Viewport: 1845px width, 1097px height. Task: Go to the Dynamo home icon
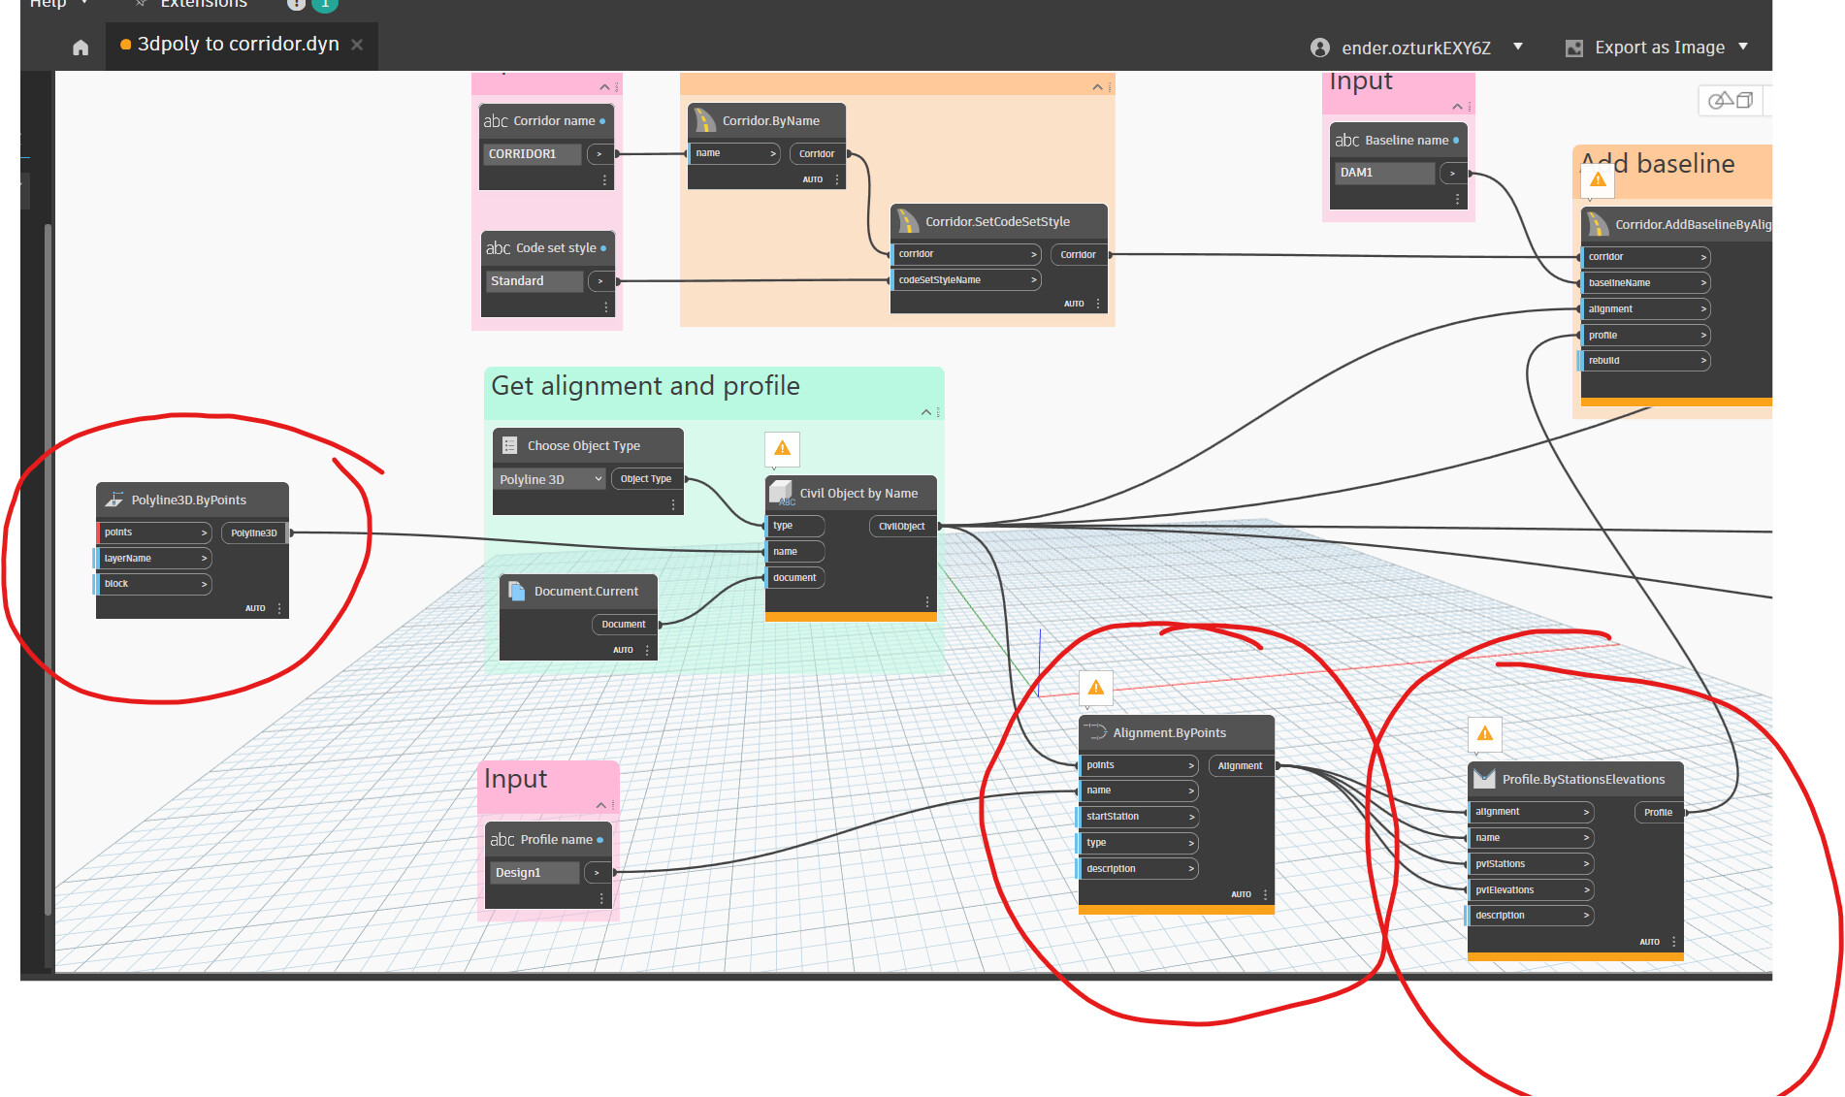point(81,47)
